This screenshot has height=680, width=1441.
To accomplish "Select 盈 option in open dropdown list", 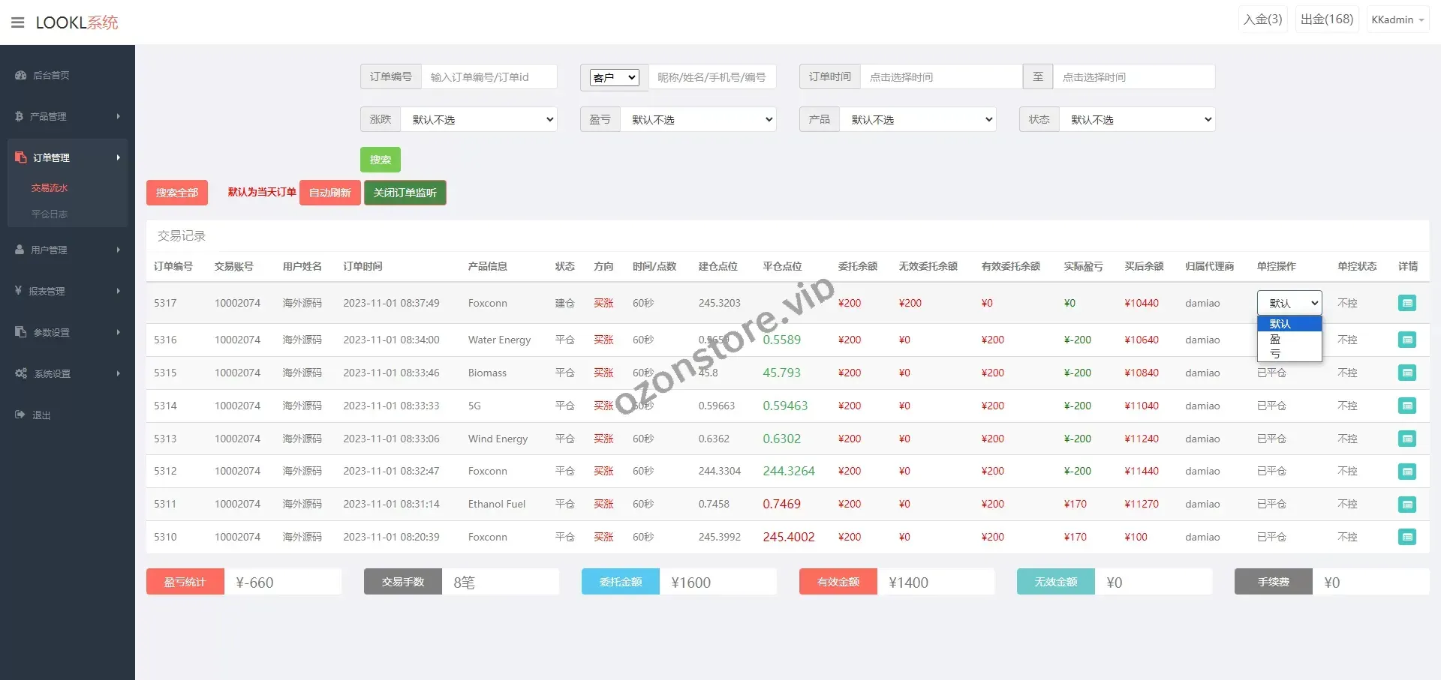I will click(1275, 339).
